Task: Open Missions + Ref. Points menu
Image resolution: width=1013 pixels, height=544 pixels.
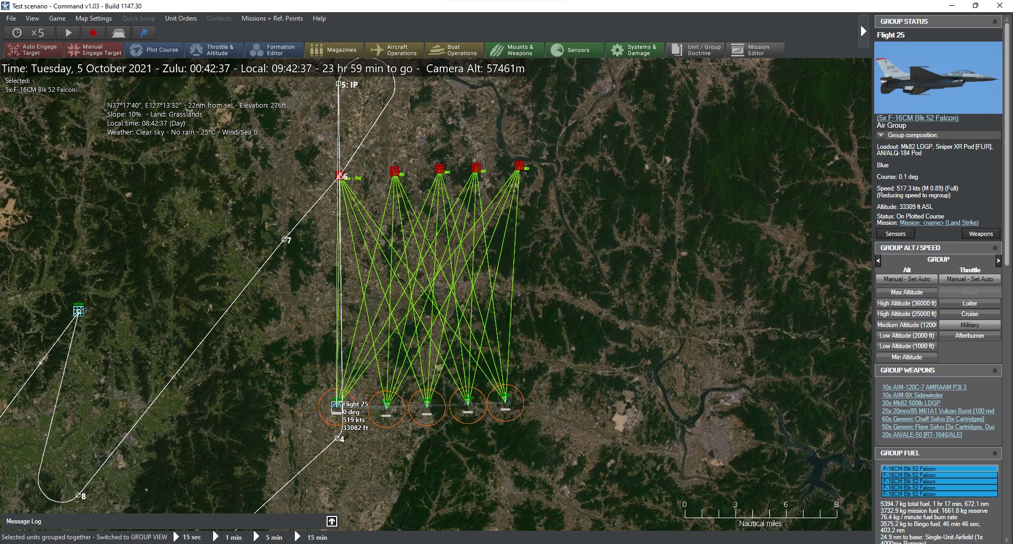Action: point(272,18)
